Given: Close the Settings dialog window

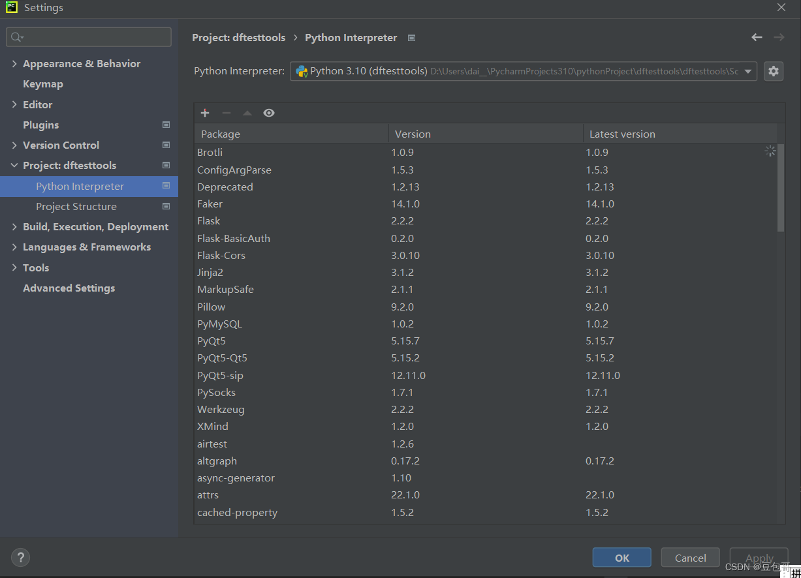Looking at the screenshot, I should (781, 8).
